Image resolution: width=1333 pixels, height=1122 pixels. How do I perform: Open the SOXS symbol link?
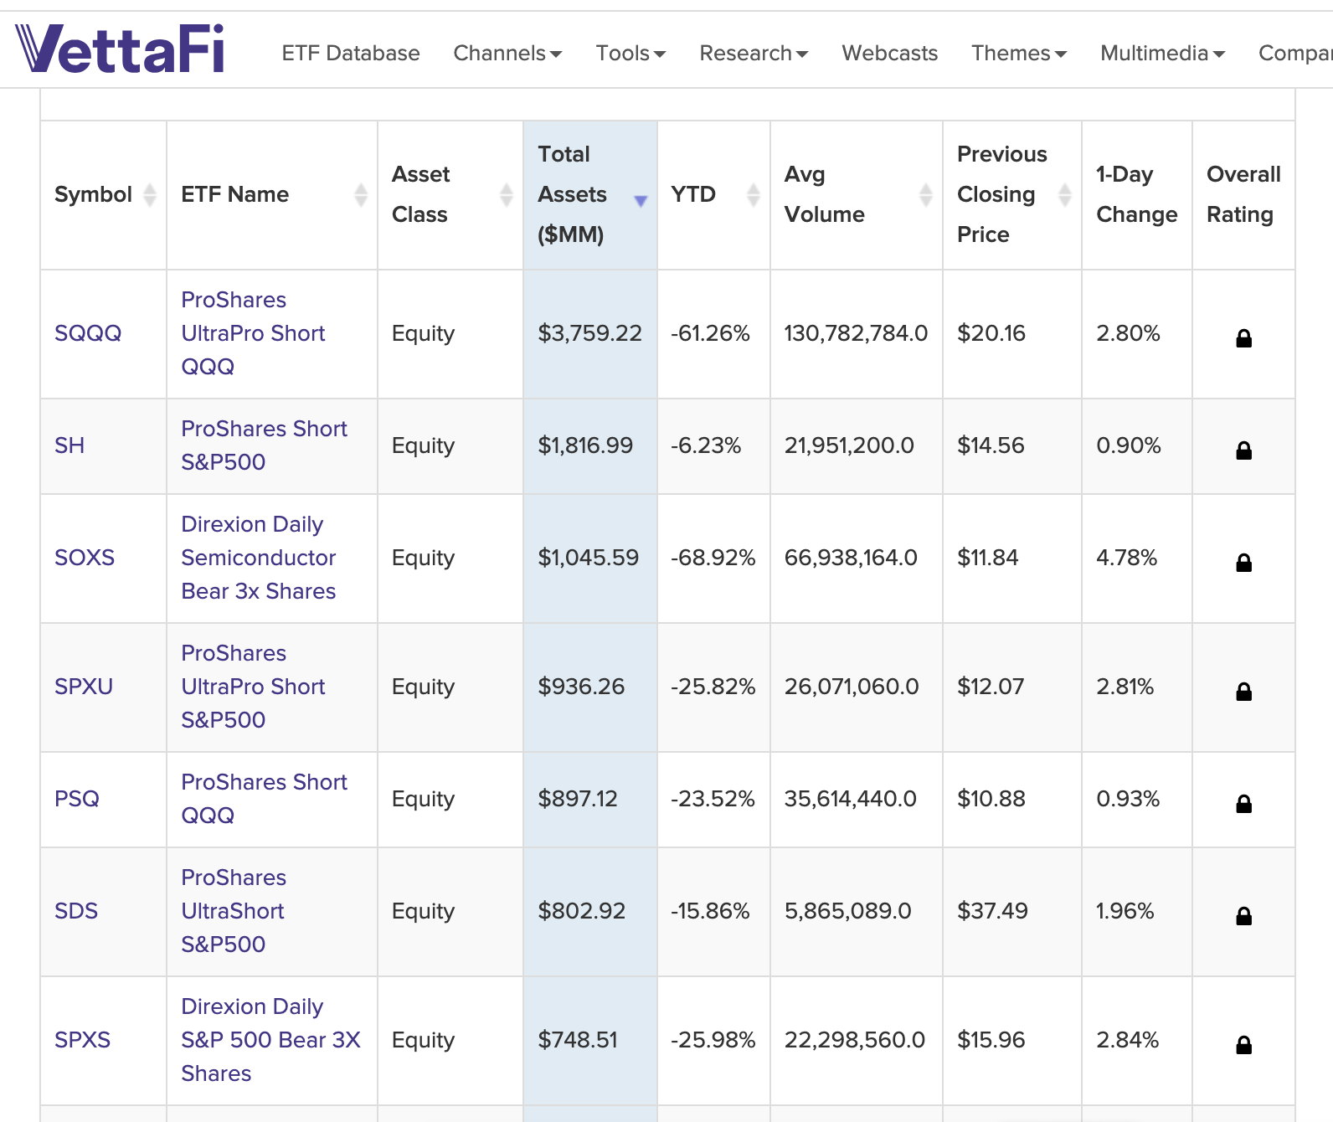pyautogui.click(x=85, y=558)
